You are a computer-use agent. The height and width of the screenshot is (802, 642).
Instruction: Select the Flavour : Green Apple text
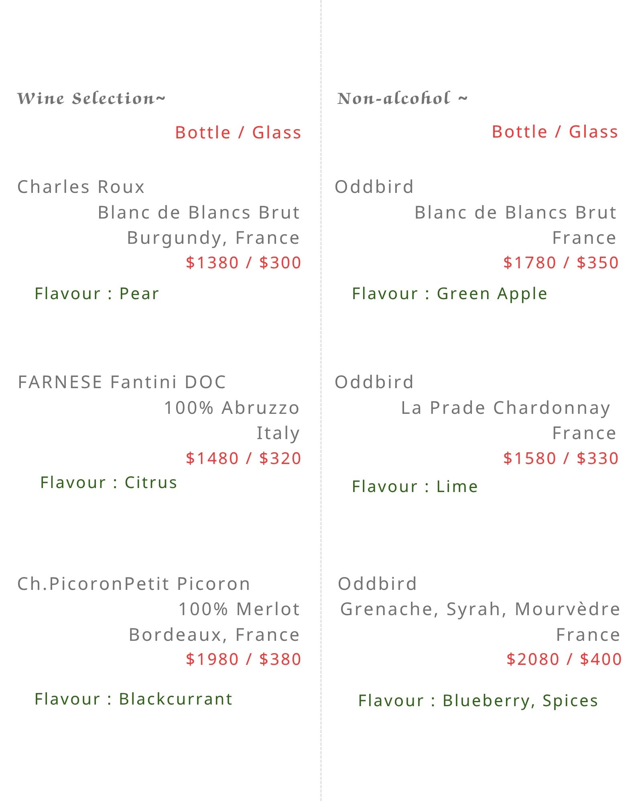click(x=449, y=294)
